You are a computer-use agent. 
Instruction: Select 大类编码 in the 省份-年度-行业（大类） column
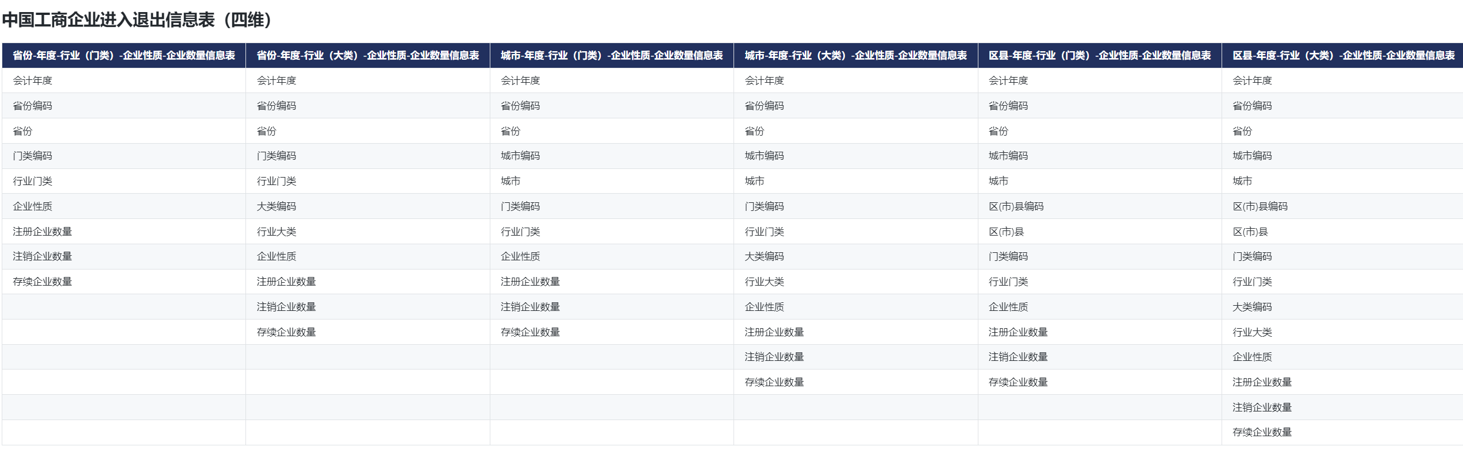coord(277,206)
